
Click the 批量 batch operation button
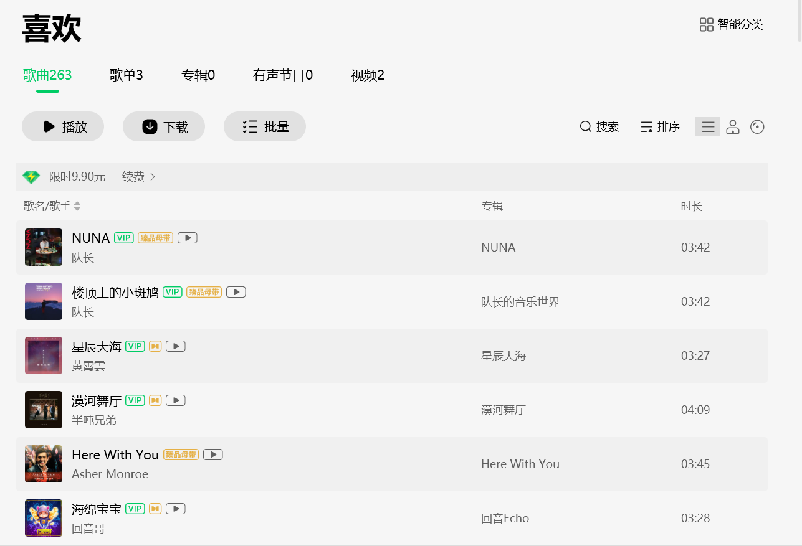pyautogui.click(x=265, y=126)
